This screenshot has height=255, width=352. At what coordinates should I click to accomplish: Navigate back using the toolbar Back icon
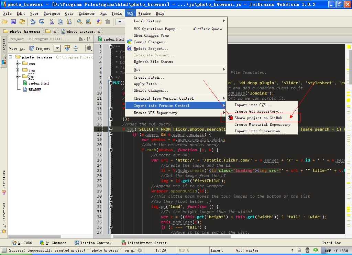click(99, 22)
